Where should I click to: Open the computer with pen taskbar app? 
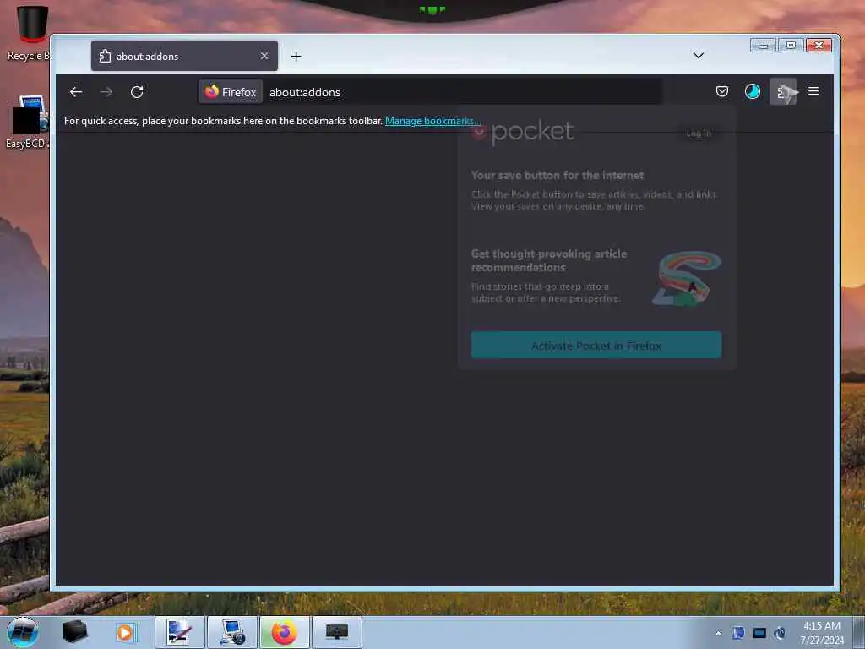click(179, 632)
